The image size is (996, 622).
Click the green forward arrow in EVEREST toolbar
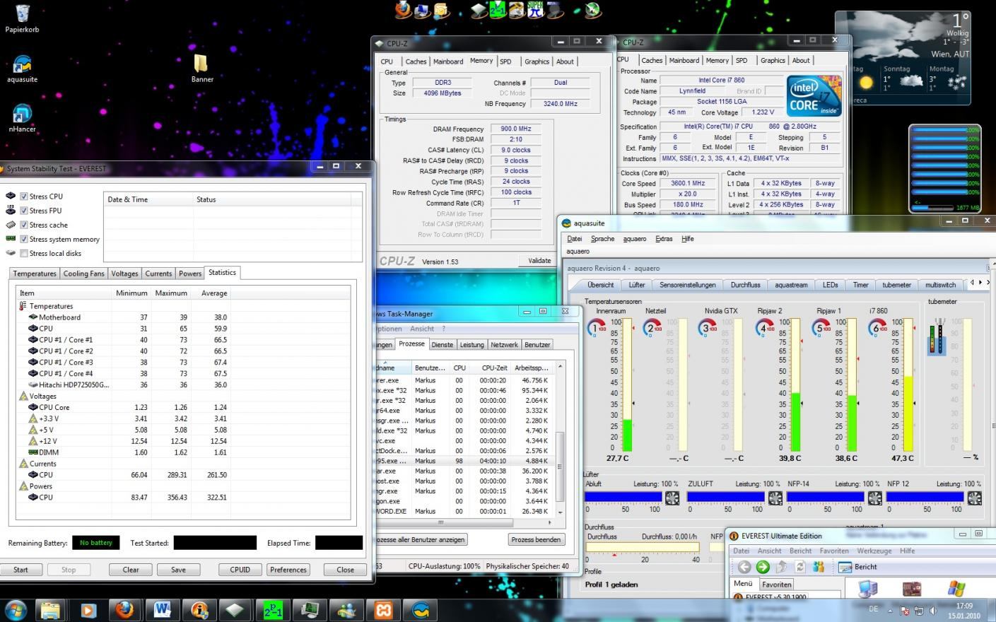point(762,567)
